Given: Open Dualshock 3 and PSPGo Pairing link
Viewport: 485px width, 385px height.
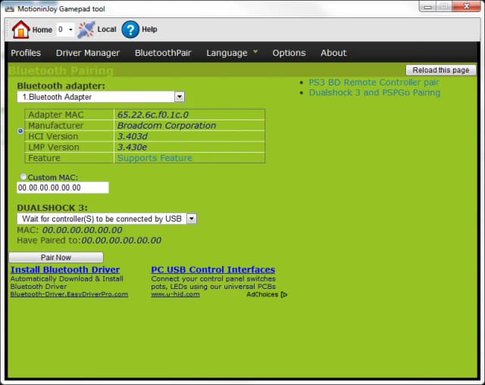Looking at the screenshot, I should [374, 92].
